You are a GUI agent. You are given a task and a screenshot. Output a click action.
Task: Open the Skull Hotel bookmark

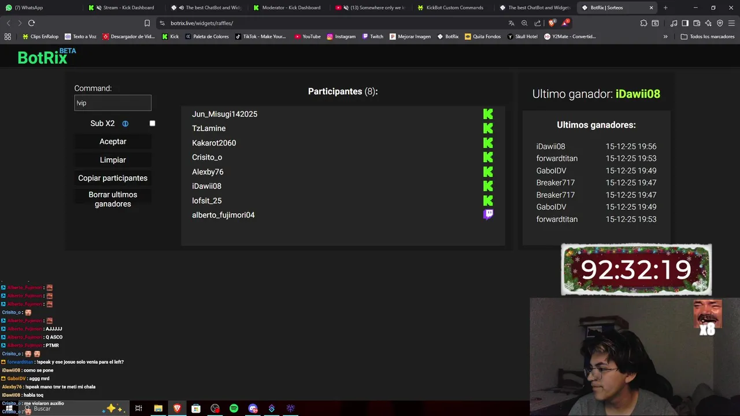522,36
